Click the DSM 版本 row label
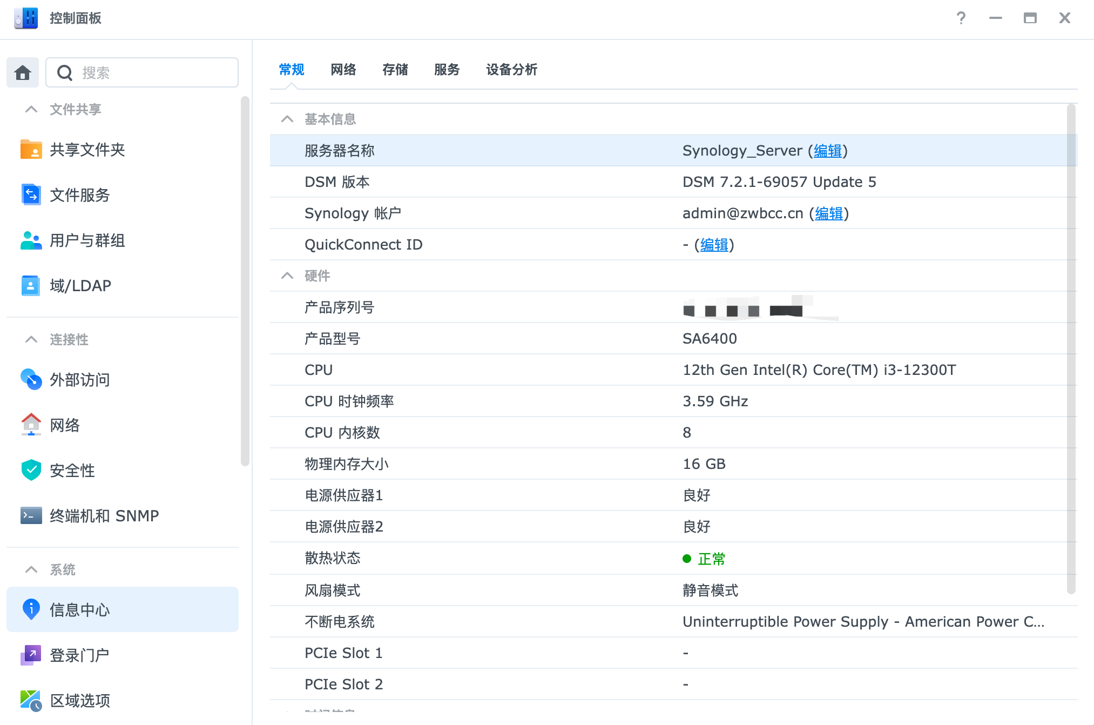 (x=337, y=182)
